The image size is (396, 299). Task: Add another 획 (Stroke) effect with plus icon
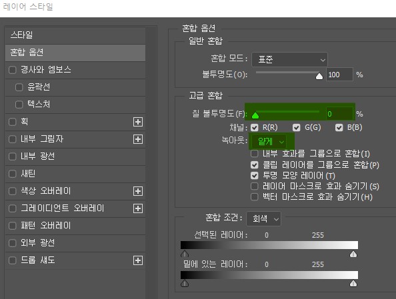[x=138, y=122]
